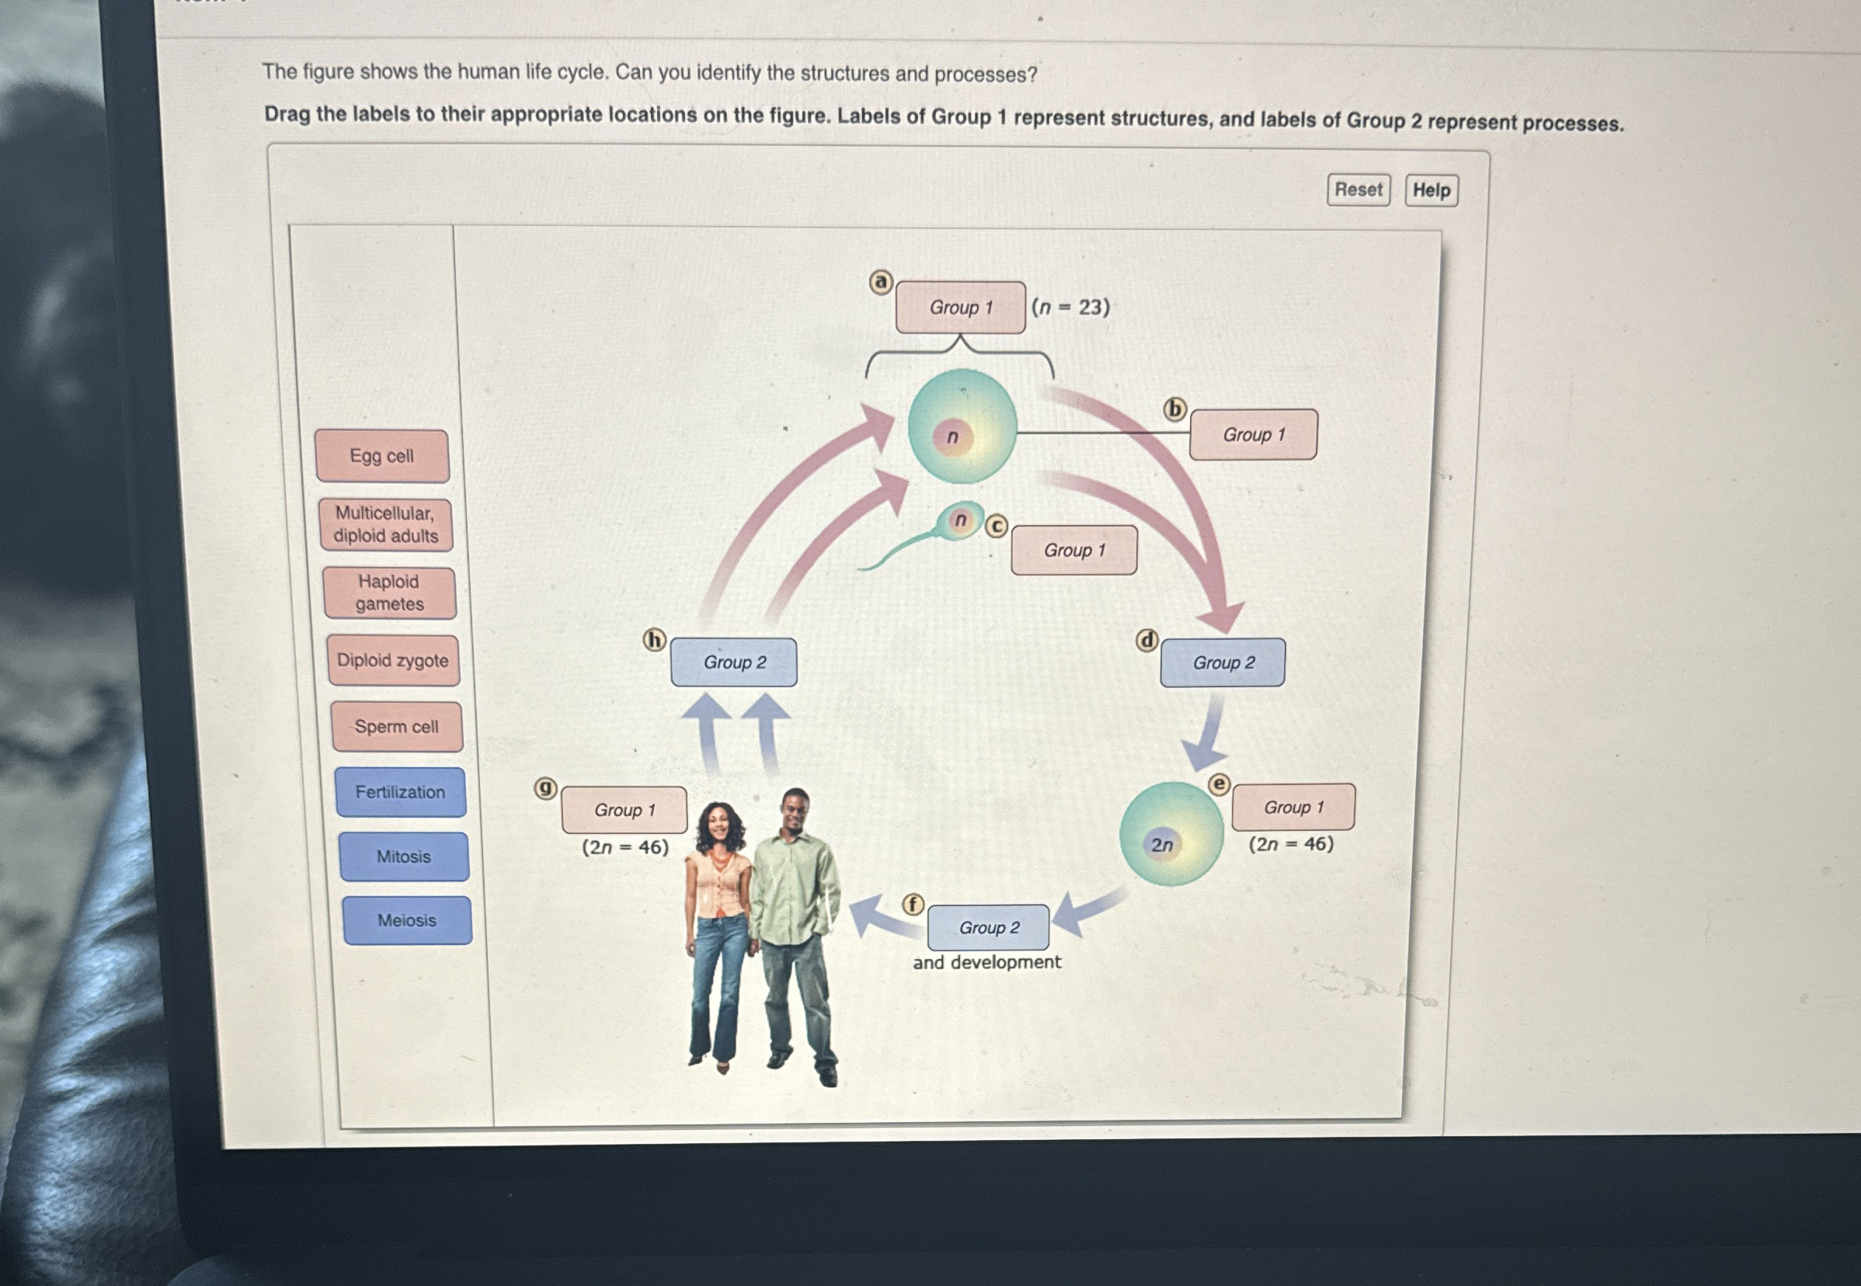Click the 2n zygote cell image

(x=1171, y=834)
